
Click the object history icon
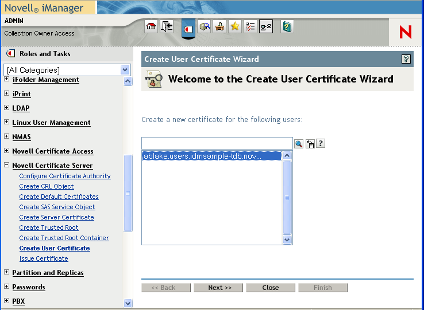[x=310, y=143]
